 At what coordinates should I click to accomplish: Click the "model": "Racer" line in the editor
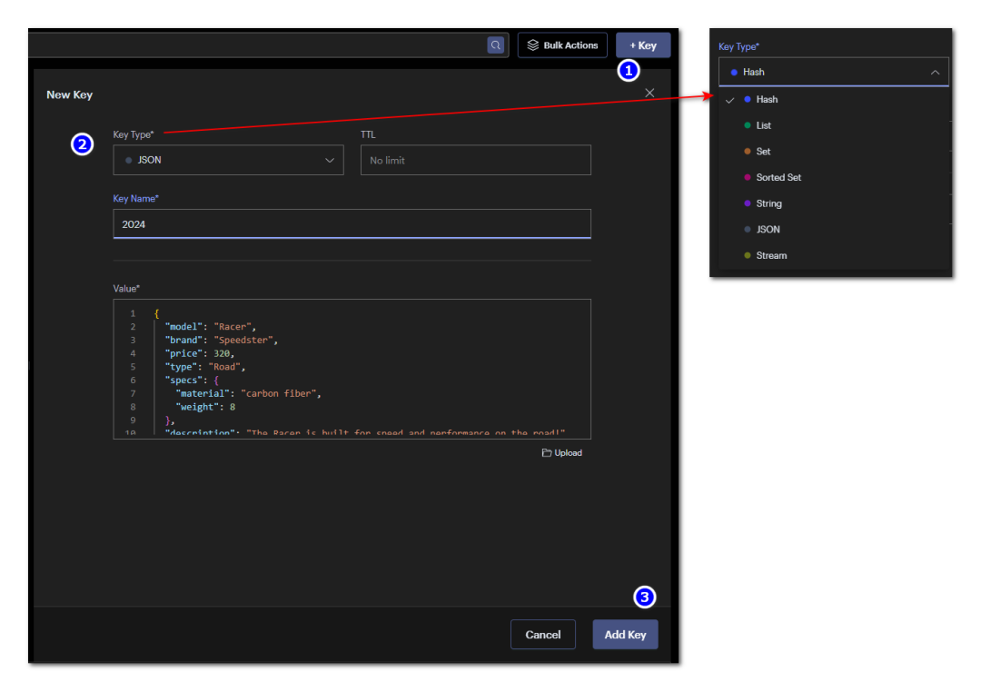(x=210, y=327)
